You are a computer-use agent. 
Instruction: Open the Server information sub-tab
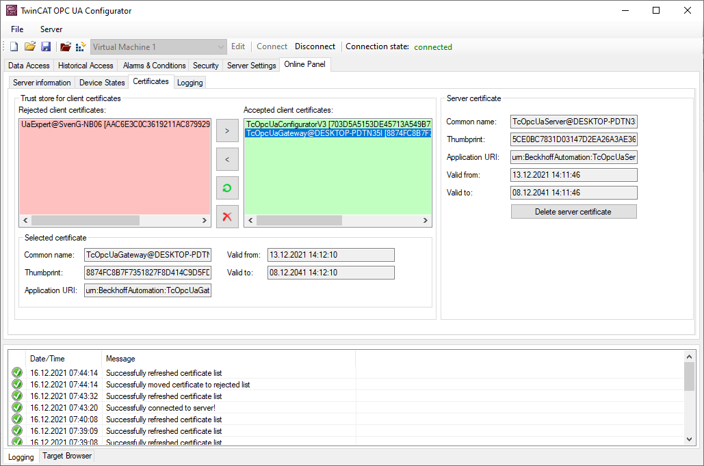[42, 83]
